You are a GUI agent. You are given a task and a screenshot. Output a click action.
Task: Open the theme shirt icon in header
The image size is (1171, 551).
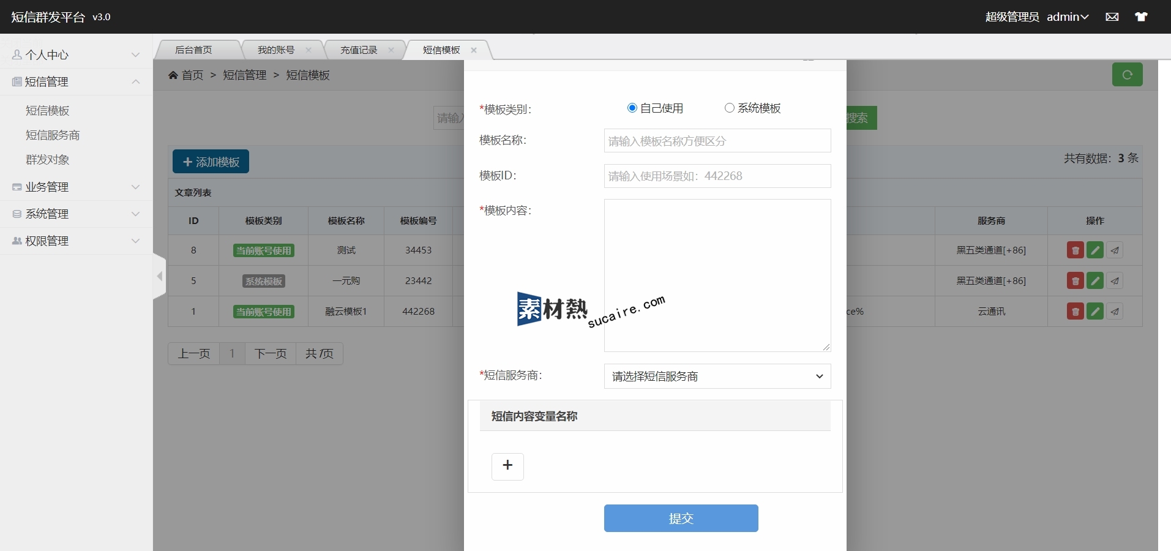[1141, 17]
